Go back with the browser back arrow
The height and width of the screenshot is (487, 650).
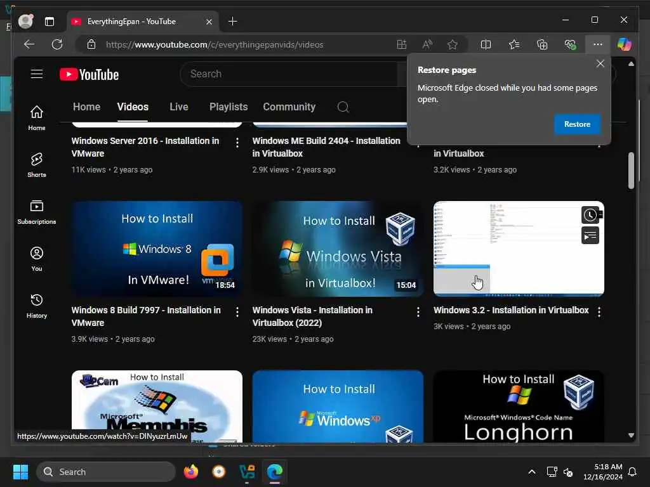[29, 44]
